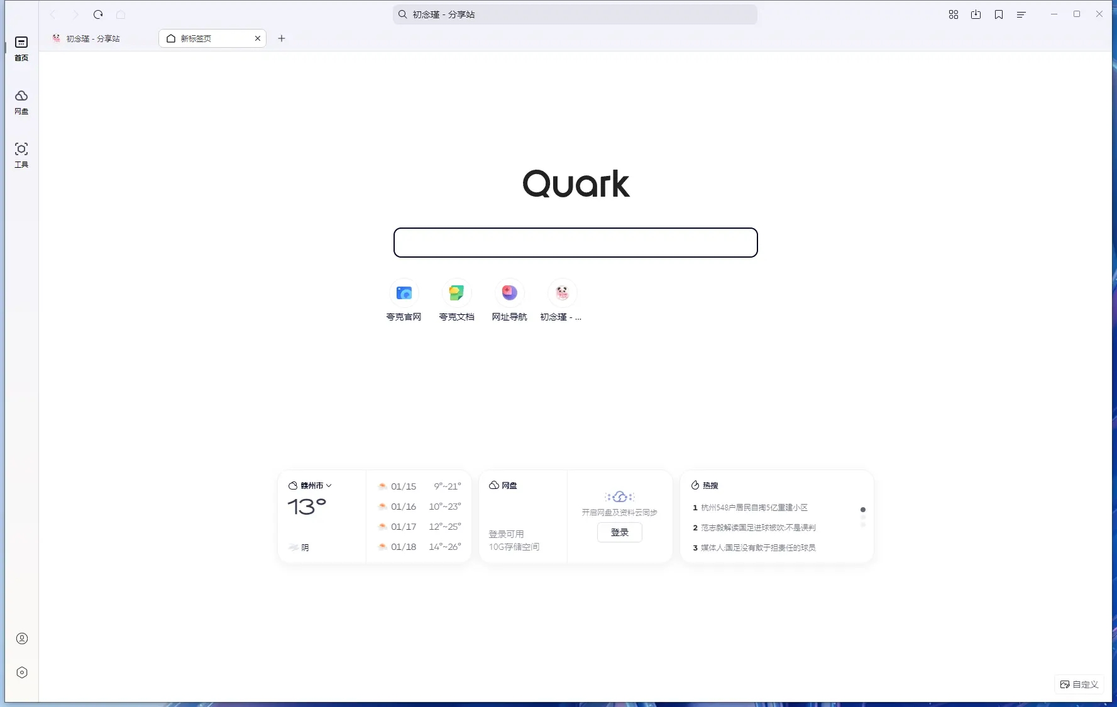Viewport: 1117px width, 707px height.
Task: Open the bookmarks icon in the toolbar
Action: pyautogui.click(x=999, y=14)
